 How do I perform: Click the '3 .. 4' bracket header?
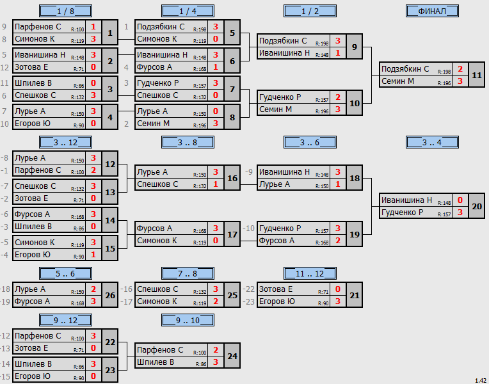(432, 142)
